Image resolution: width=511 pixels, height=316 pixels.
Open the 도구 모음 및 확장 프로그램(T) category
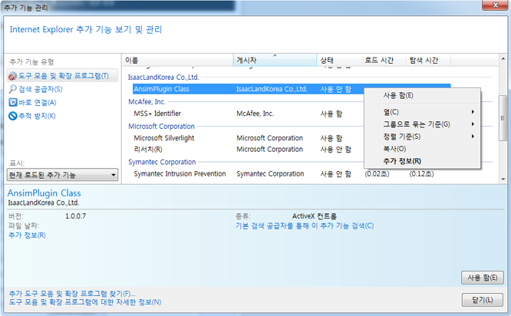[63, 76]
